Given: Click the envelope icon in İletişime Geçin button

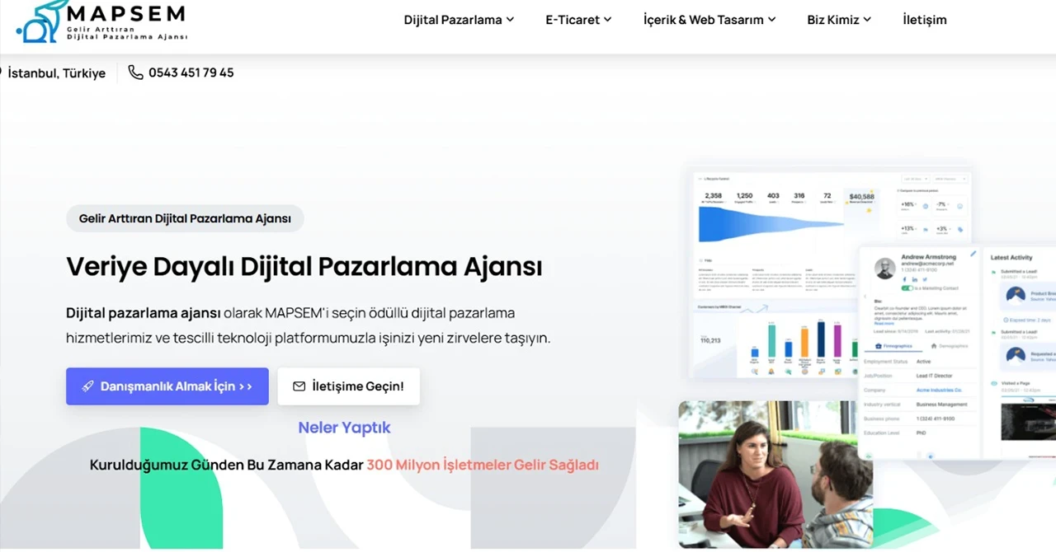Looking at the screenshot, I should point(299,386).
